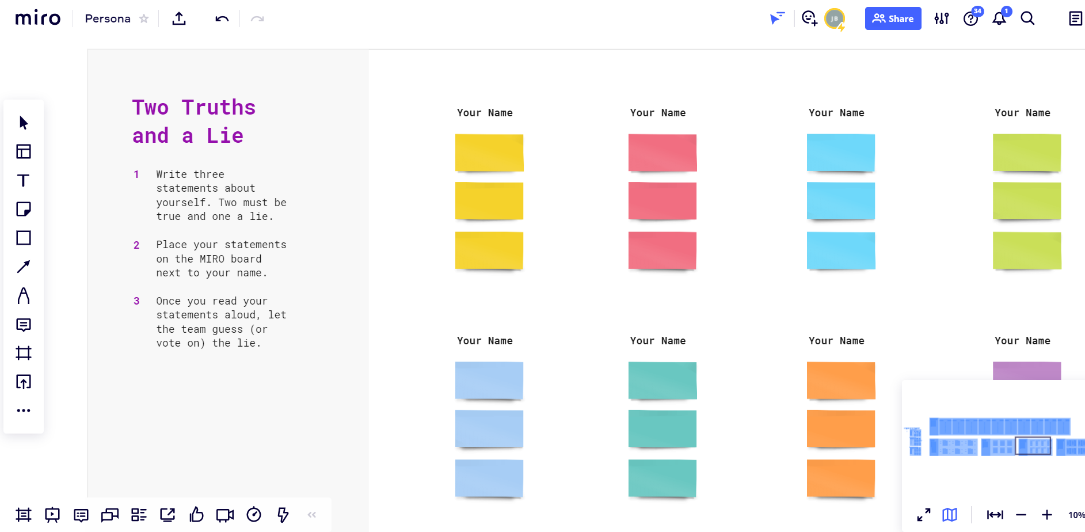Star the Persona board as favorite

(x=144, y=18)
